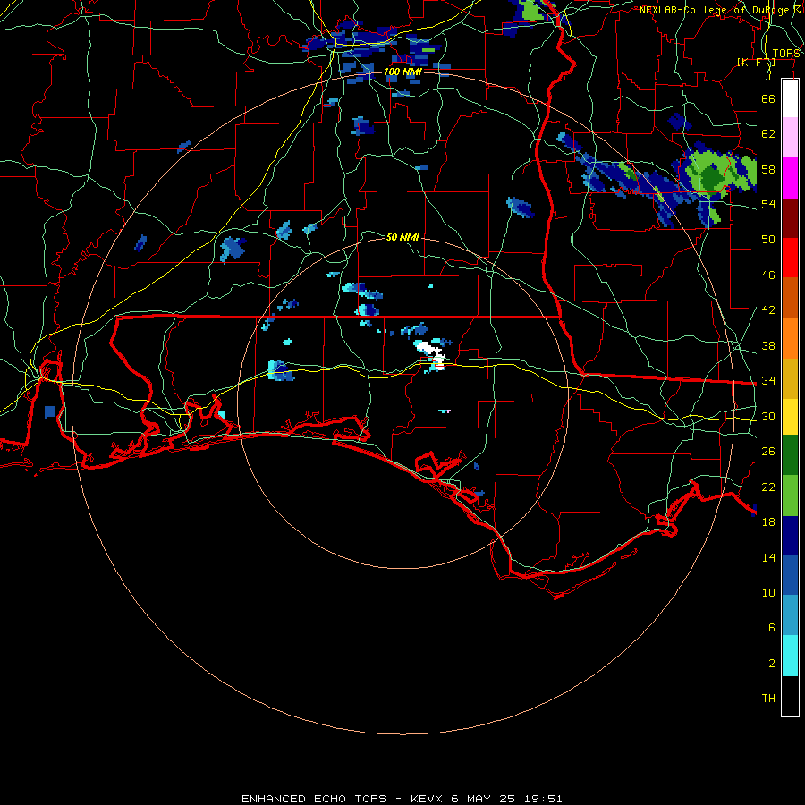
Task: Click the "62" legend value
Action: tap(768, 134)
